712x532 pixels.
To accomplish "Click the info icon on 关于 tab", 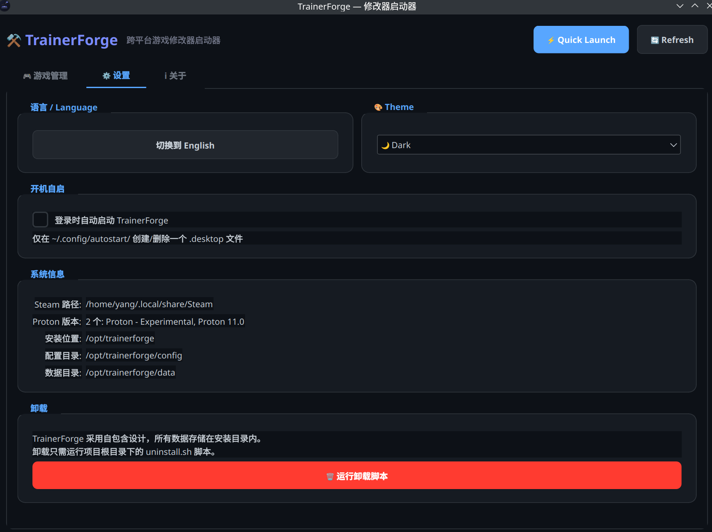I will [x=166, y=76].
